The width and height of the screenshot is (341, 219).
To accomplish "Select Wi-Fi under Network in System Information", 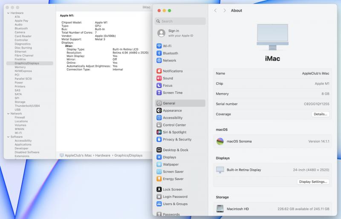I will coord(18,133).
